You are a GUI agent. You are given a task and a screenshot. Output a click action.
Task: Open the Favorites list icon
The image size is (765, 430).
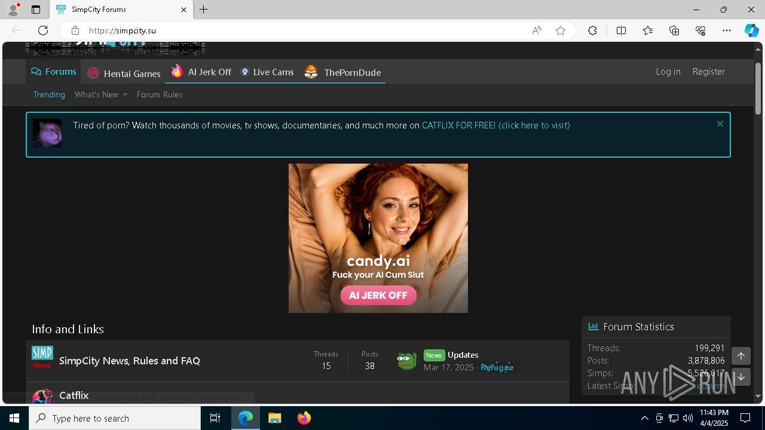[648, 30]
